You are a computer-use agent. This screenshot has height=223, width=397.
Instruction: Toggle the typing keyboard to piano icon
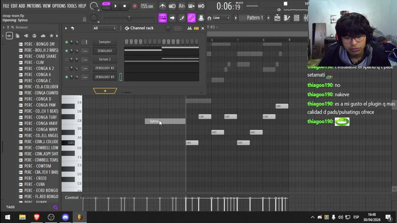(x=163, y=18)
